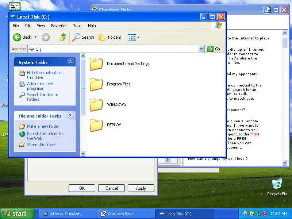Image resolution: width=292 pixels, height=219 pixels.
Task: Click the green Go arrow icon
Action: 210,49
